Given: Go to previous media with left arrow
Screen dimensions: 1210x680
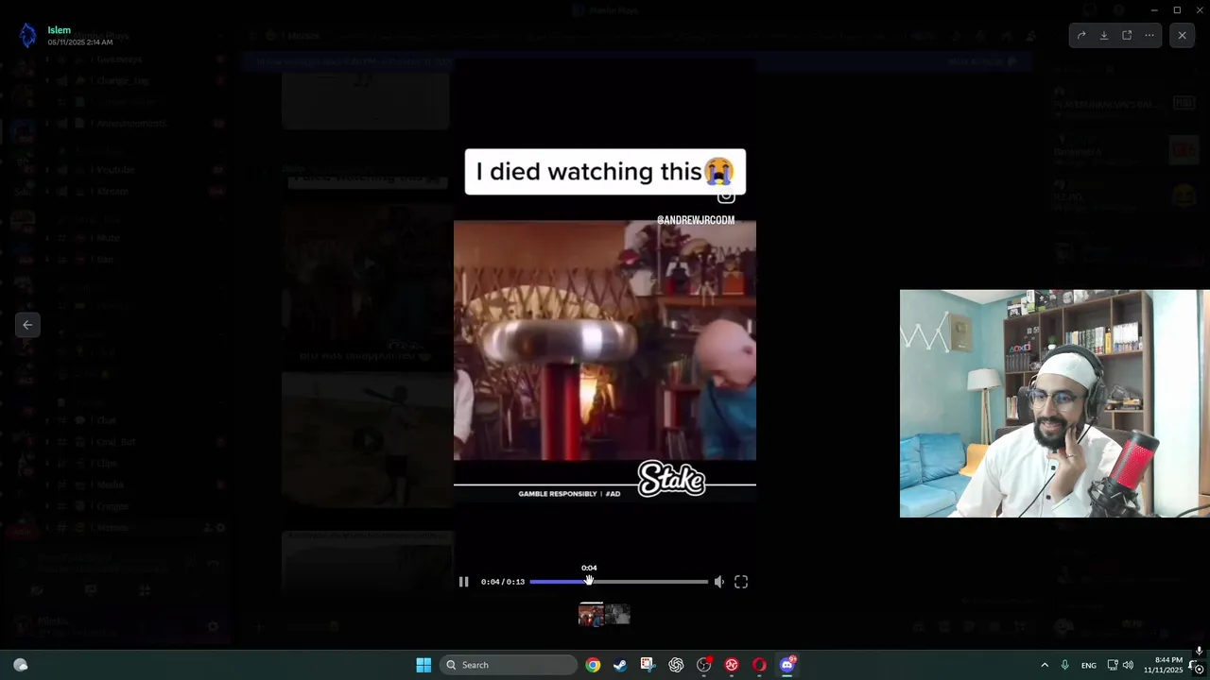Looking at the screenshot, I should (x=27, y=325).
